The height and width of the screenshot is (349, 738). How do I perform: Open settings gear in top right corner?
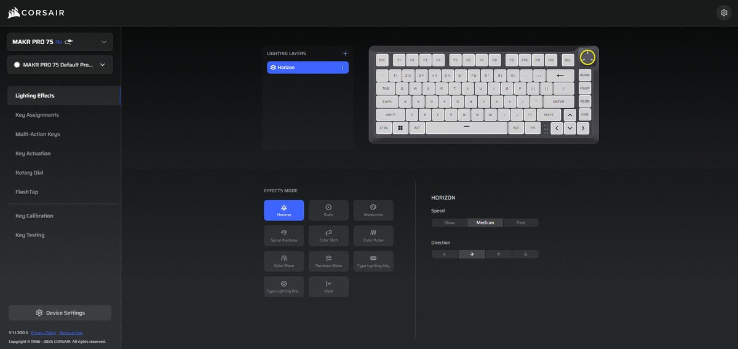(723, 13)
